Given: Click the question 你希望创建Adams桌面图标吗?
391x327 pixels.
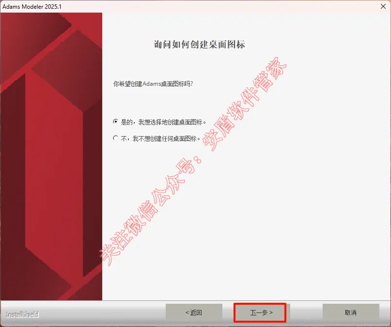Looking at the screenshot, I should pyautogui.click(x=153, y=84).
